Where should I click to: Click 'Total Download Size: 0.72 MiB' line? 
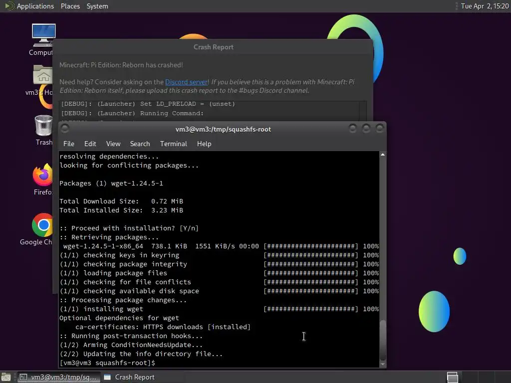pyautogui.click(x=121, y=201)
